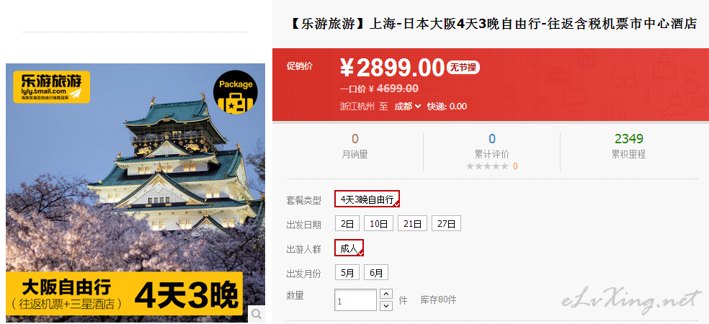Click the magnifier icon on product image
Viewport: 709px width, 324px height.
click(257, 314)
